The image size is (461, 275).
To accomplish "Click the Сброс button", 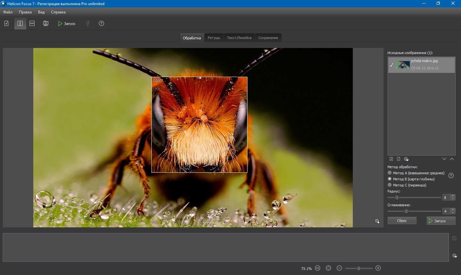I will tap(402, 221).
